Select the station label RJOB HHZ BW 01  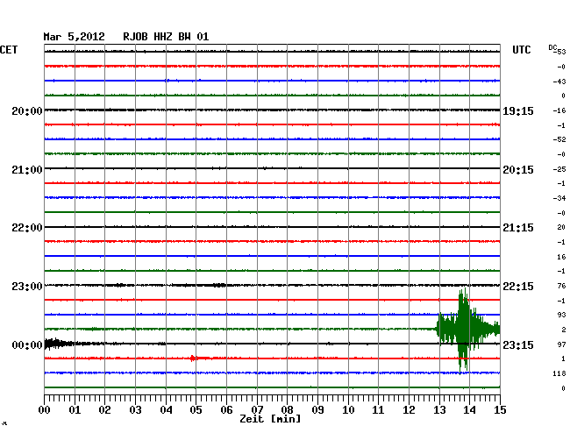pyautogui.click(x=166, y=37)
